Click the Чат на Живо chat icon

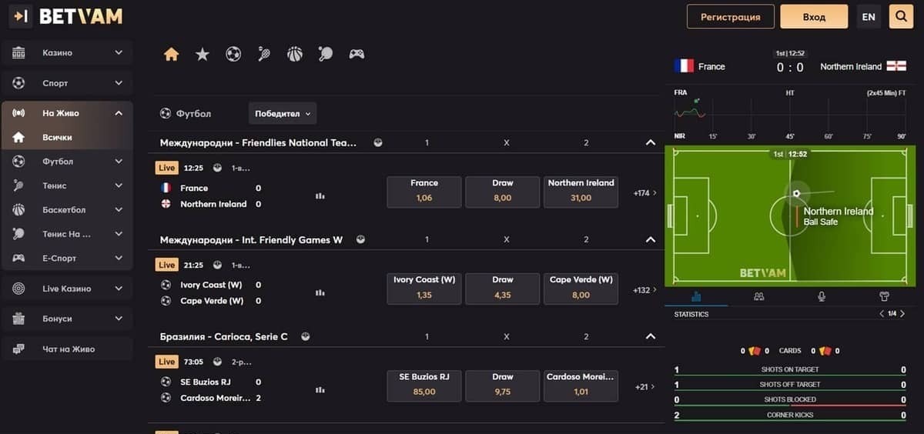tap(18, 349)
